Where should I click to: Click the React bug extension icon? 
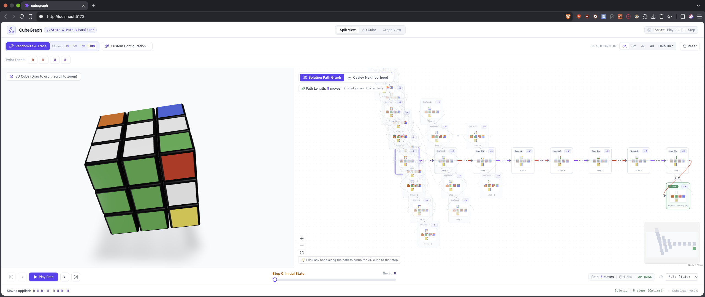click(x=620, y=16)
